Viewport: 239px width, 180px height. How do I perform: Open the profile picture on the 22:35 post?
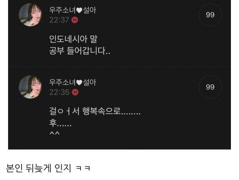point(30,87)
